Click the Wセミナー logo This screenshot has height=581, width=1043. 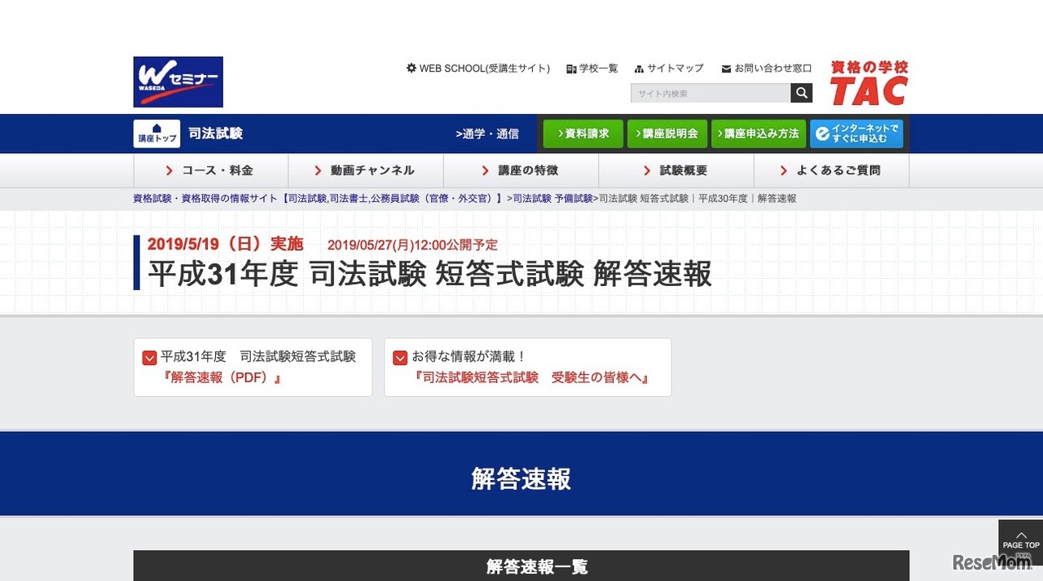[178, 81]
